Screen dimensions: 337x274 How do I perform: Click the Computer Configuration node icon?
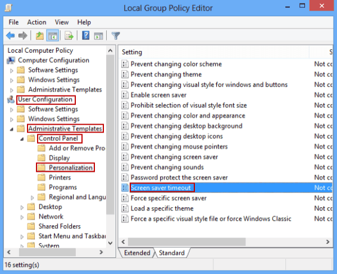coord(11,61)
